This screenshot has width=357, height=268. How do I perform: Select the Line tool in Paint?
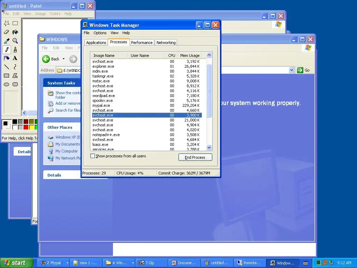pos(7,67)
